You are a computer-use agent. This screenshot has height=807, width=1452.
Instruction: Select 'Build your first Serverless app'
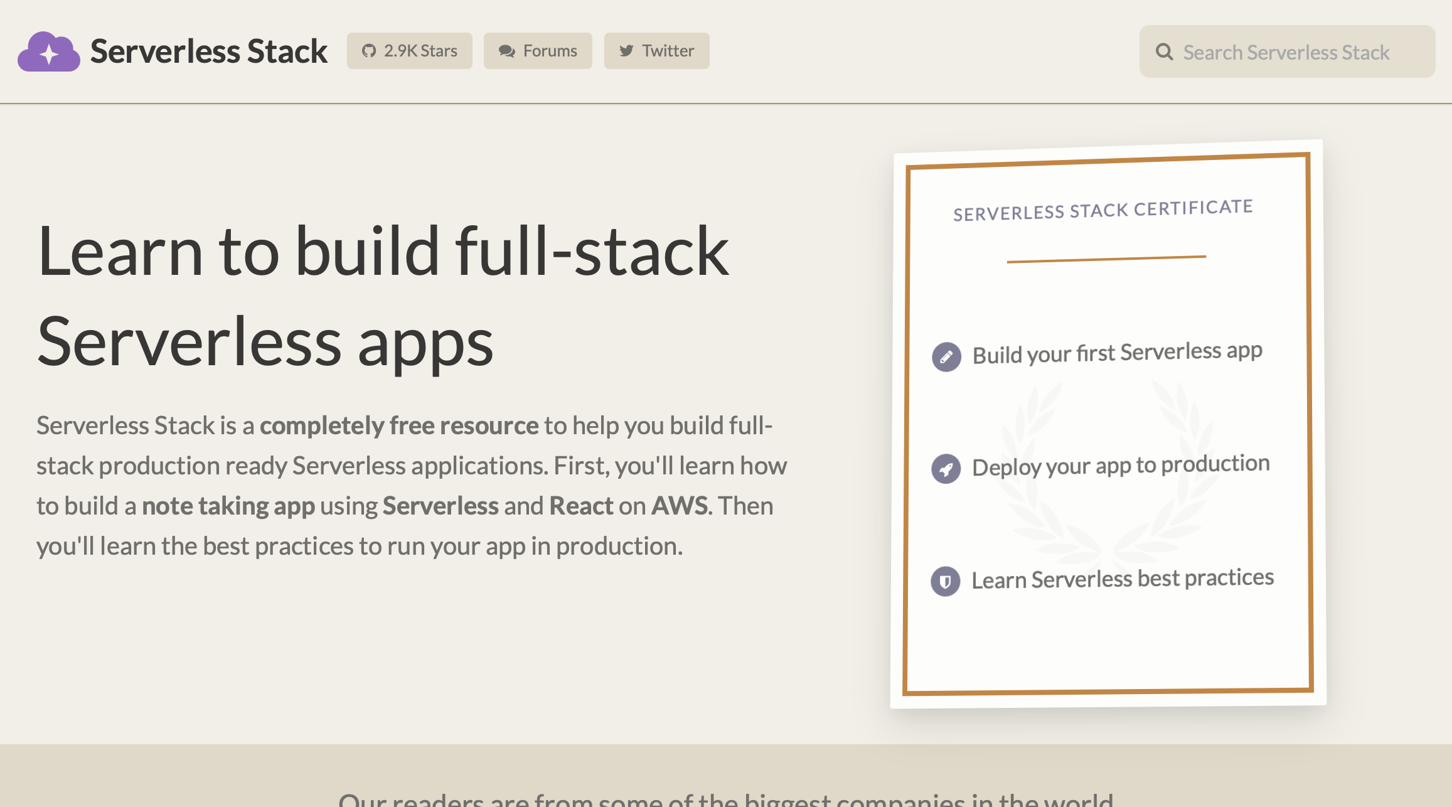(1117, 353)
